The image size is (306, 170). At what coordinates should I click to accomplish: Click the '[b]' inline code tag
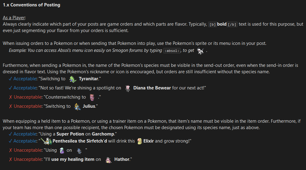coord(212,24)
